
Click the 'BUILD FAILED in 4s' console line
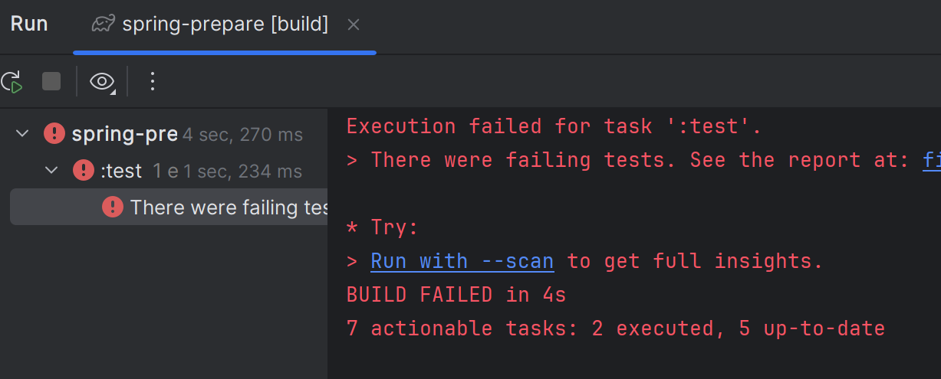coord(456,295)
